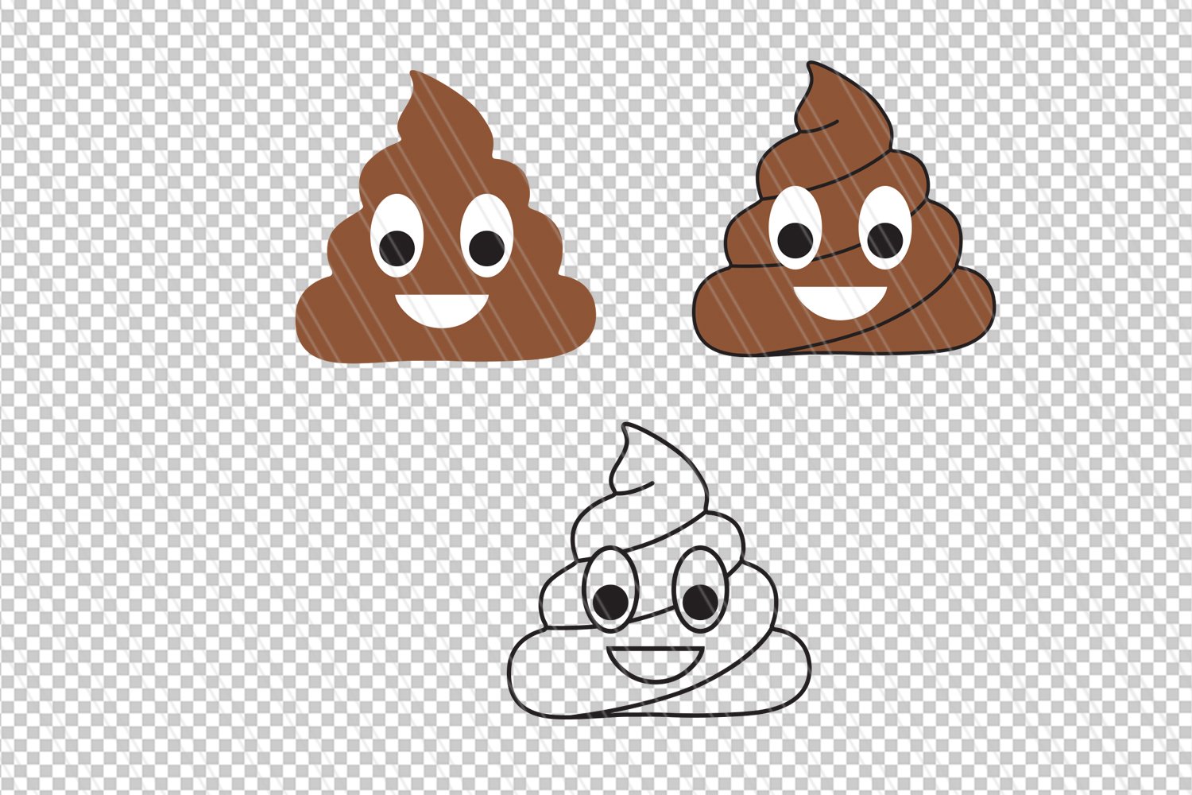
Task: Select the brown poop emoji with black outline
Action: click(844, 209)
